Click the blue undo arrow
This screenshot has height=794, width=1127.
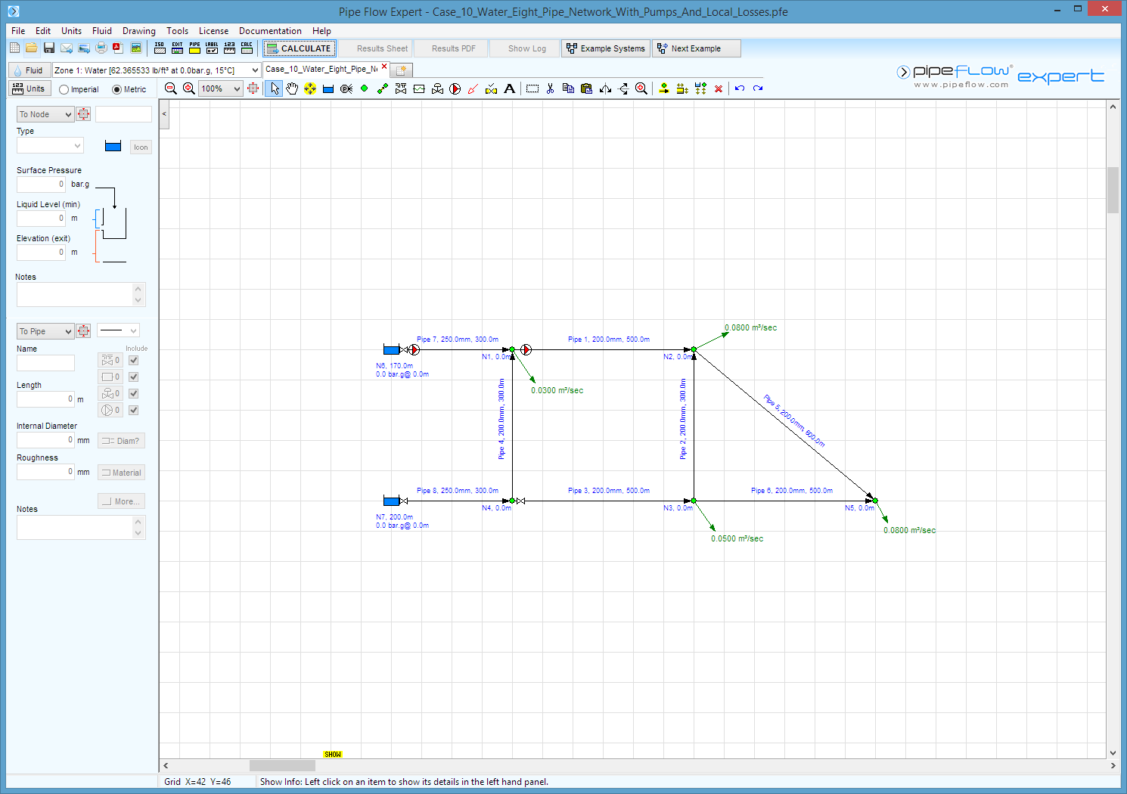pyautogui.click(x=740, y=88)
